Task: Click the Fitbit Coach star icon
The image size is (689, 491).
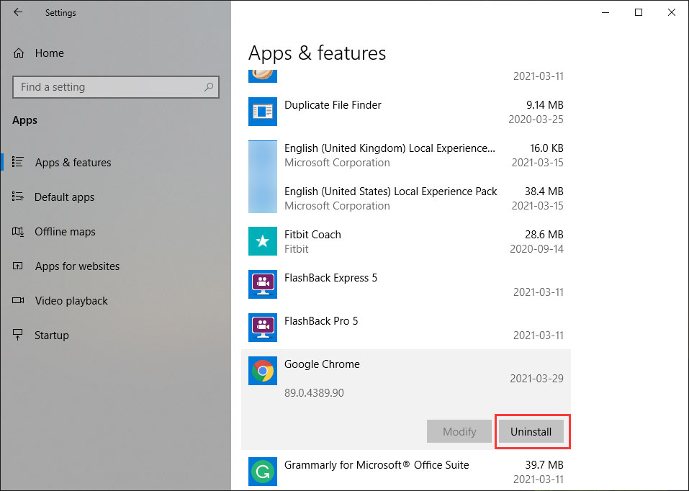Action: coord(263,241)
